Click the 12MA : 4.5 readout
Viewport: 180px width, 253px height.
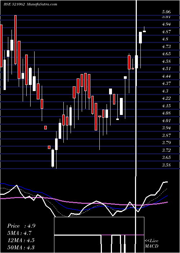[21, 240]
